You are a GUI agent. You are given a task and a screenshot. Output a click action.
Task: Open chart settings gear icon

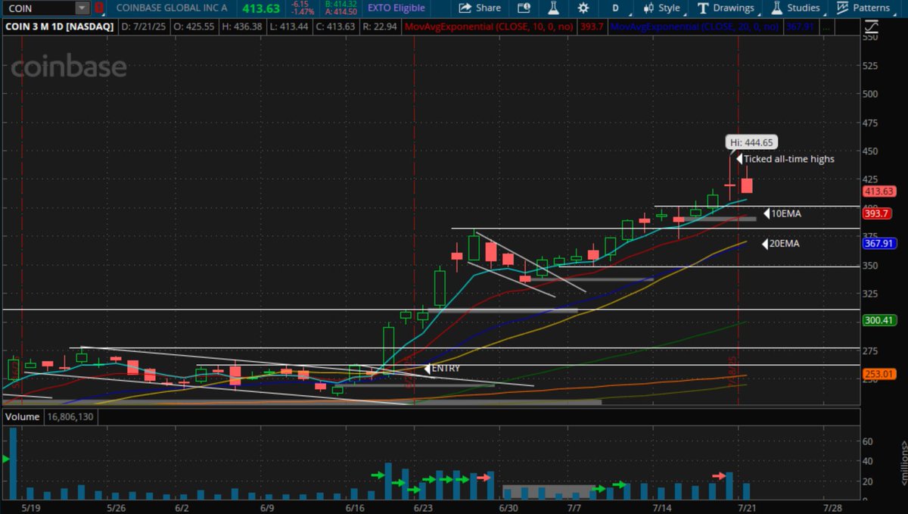(583, 8)
